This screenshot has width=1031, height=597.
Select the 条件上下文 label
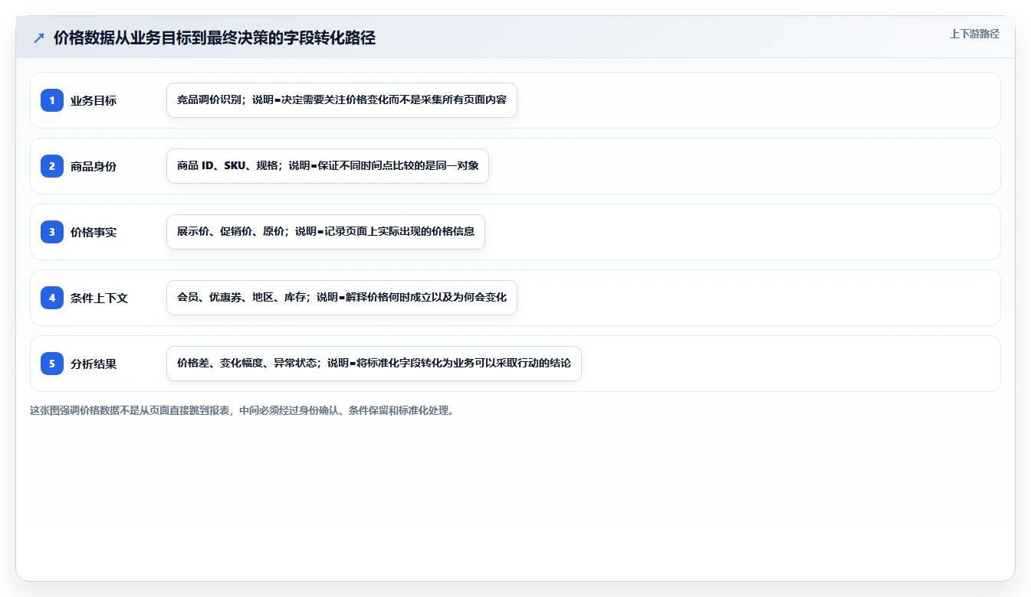click(99, 298)
